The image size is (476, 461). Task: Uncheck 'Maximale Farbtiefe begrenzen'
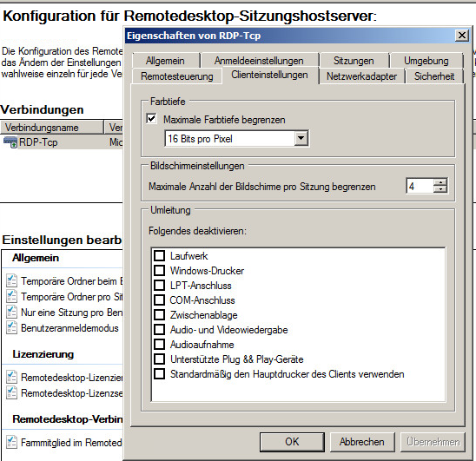tap(151, 119)
